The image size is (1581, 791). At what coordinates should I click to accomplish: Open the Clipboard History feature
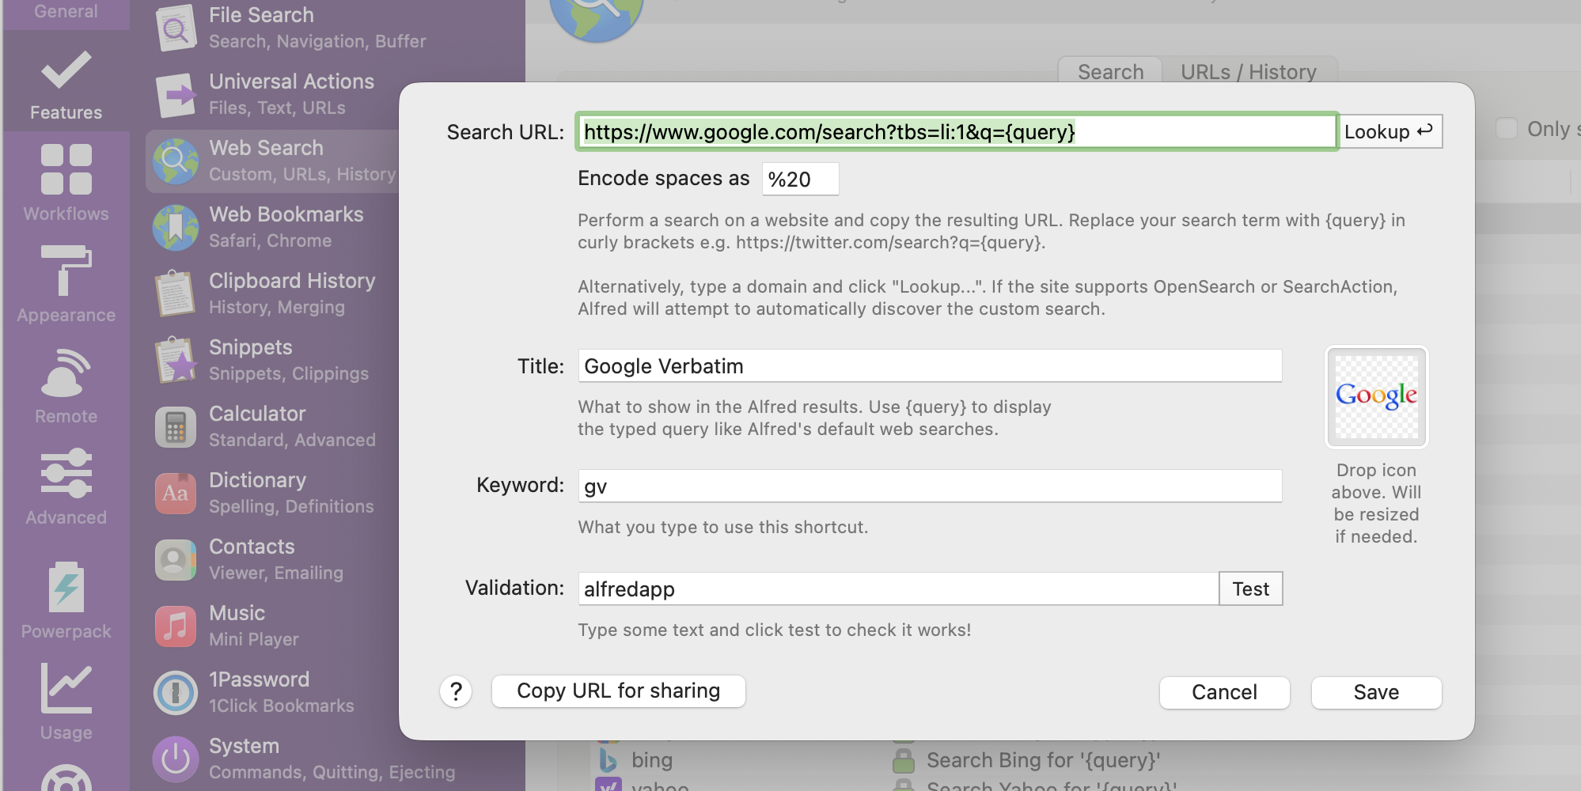[273, 293]
